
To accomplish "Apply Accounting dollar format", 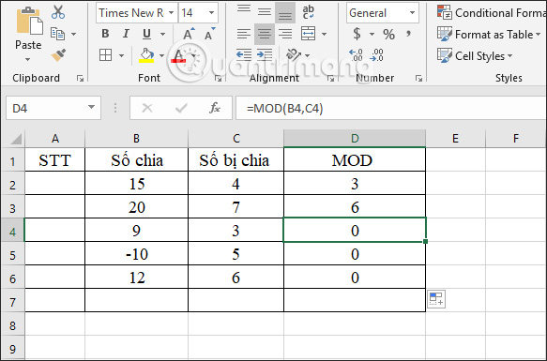I will coord(357,34).
